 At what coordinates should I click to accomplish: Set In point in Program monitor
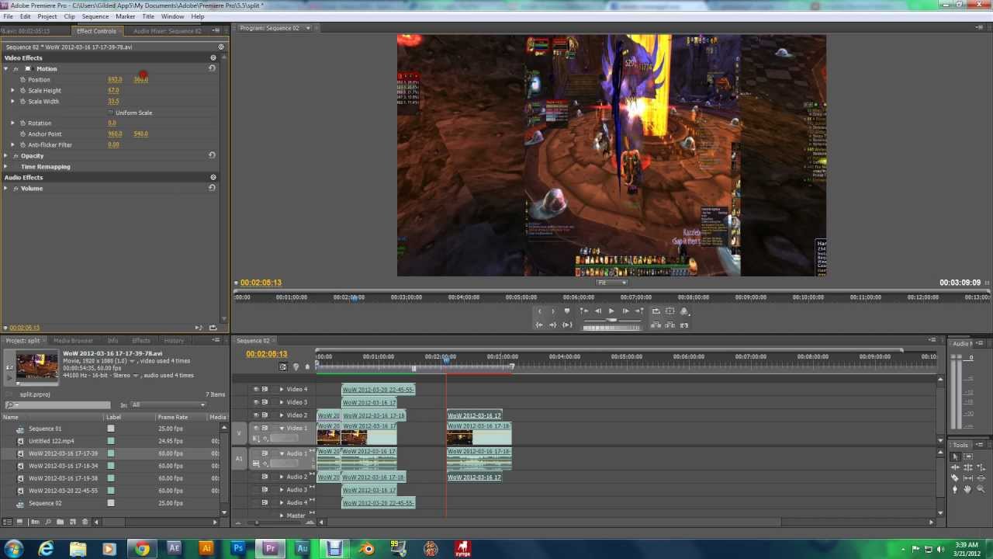point(540,311)
